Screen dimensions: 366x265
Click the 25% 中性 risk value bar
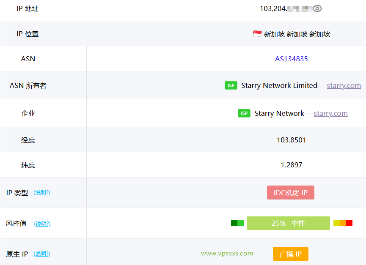coord(288,223)
